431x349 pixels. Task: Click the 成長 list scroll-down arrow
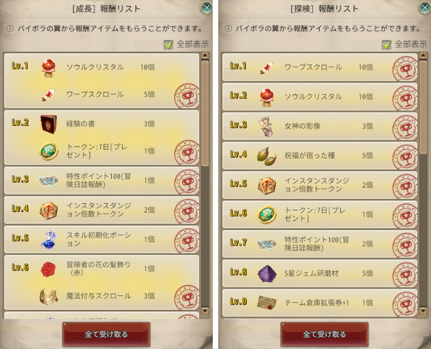(x=205, y=311)
